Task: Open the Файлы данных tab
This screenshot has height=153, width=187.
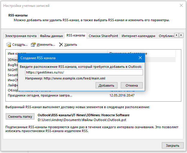Action: coord(52,36)
